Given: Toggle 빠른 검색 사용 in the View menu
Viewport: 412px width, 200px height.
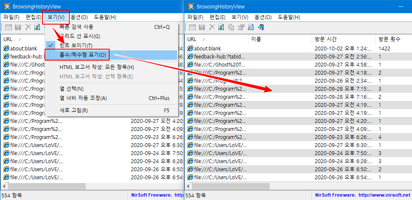Looking at the screenshot, I should [x=112, y=27].
